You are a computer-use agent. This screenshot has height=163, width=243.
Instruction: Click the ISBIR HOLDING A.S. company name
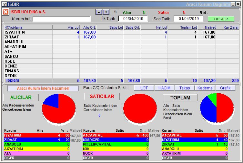28,12
